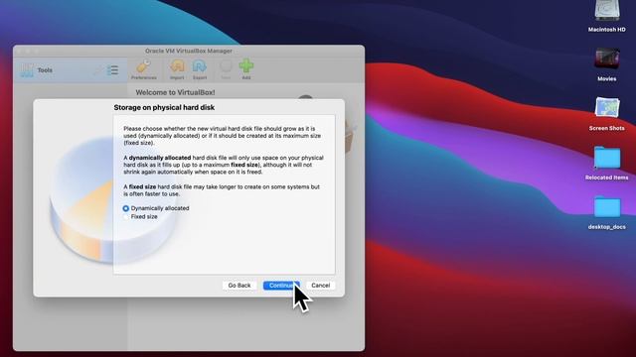The width and height of the screenshot is (636, 357).
Task: Select the desktop_docs folder
Action: [x=607, y=212]
